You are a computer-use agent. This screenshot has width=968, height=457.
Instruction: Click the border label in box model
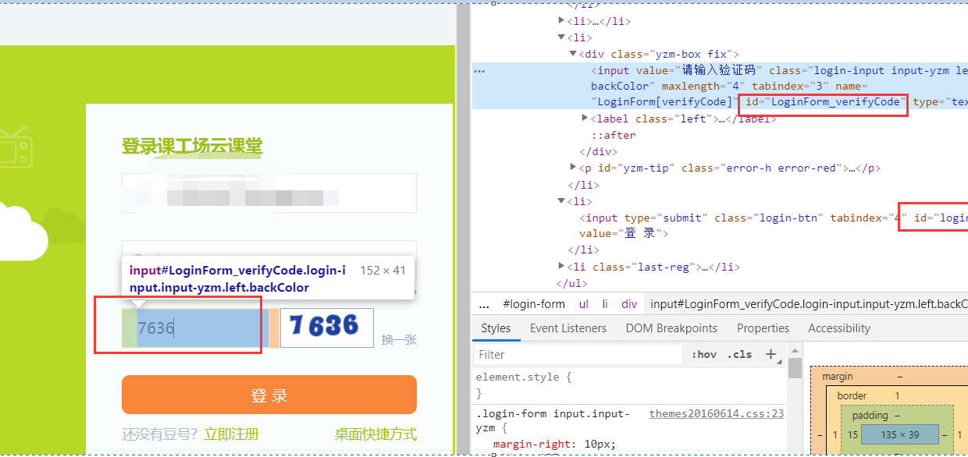(x=852, y=395)
